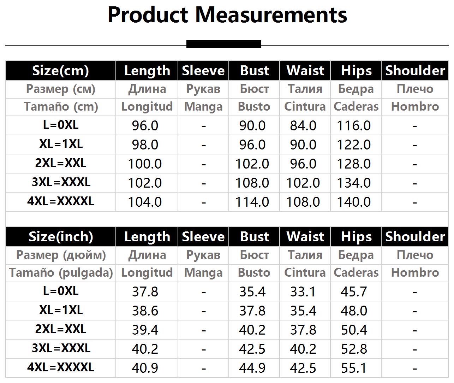
Task: Click the Caderas label in the cm table
Action: [356, 107]
